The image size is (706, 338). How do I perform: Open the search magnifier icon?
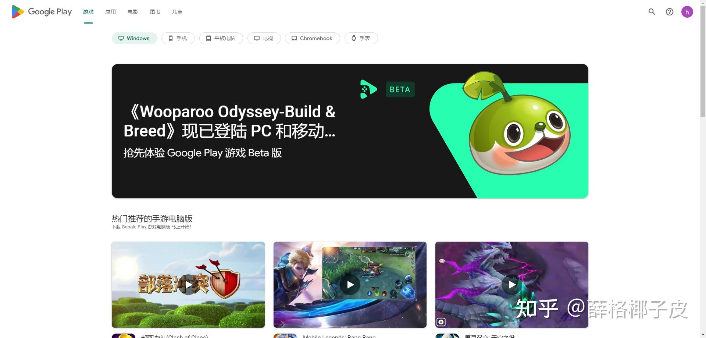pos(652,12)
